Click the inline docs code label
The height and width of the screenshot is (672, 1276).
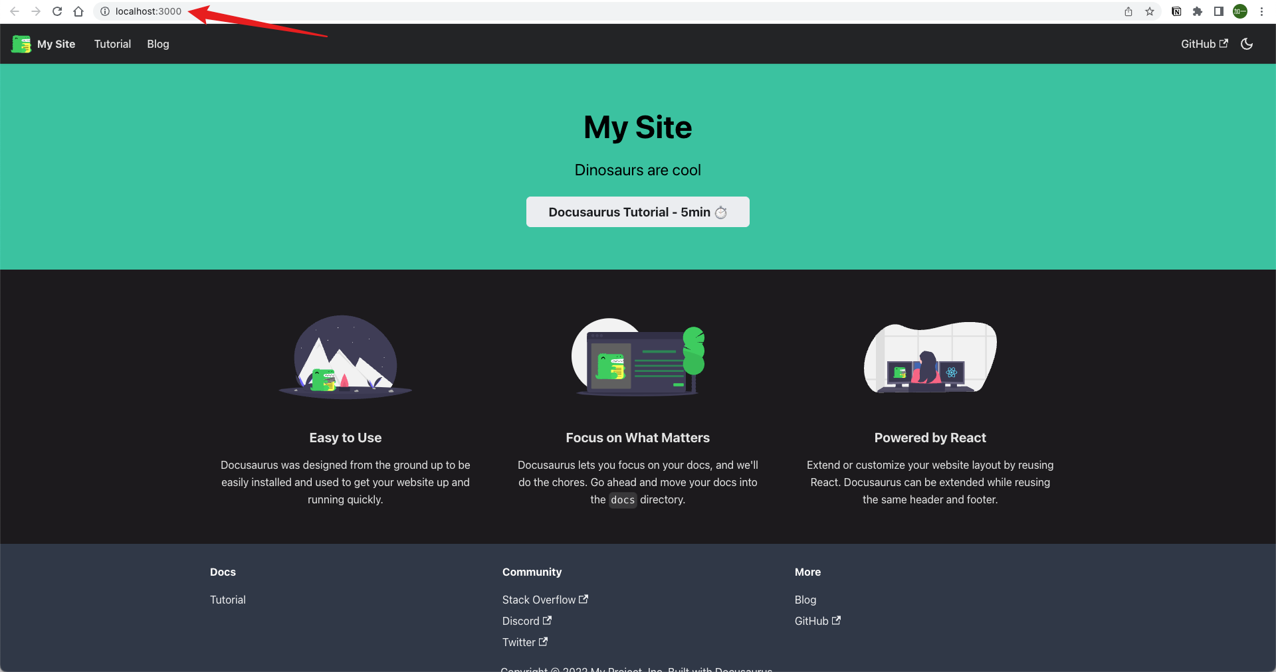point(623,500)
